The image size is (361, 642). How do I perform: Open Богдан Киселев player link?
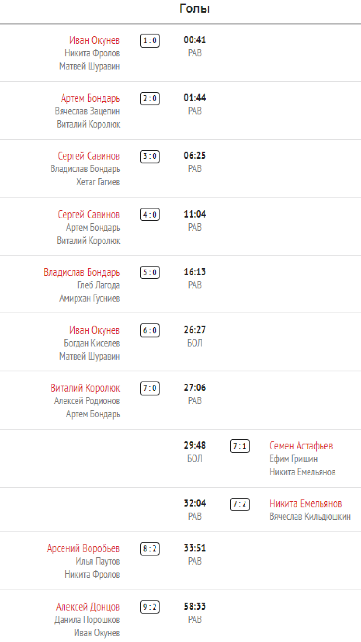pyautogui.click(x=92, y=343)
